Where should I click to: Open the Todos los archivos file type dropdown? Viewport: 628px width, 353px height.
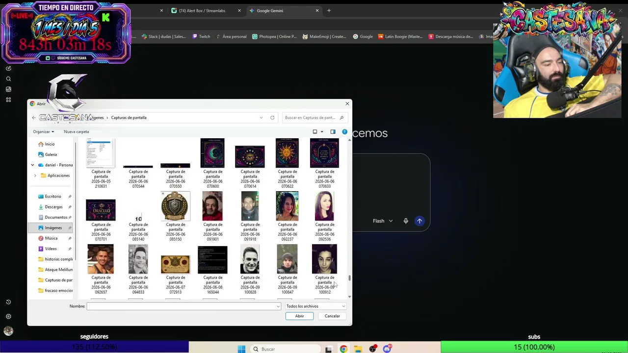pos(315,306)
